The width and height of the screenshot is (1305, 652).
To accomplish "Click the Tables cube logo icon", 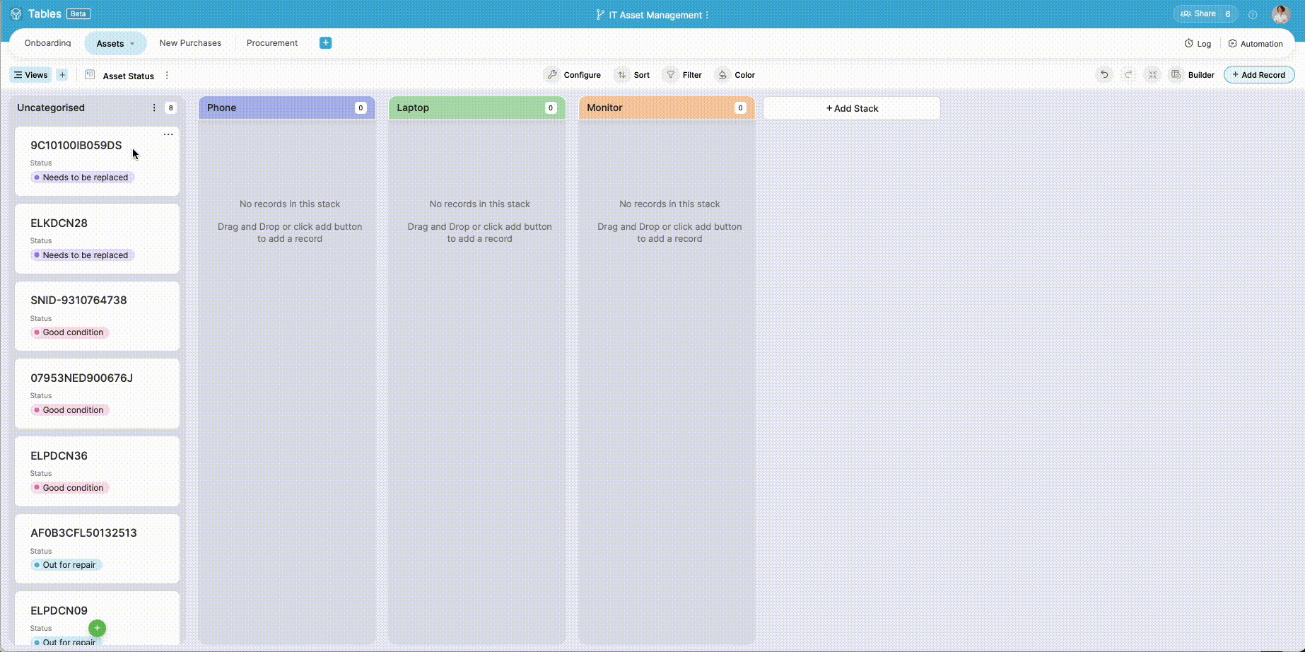I will pyautogui.click(x=16, y=14).
